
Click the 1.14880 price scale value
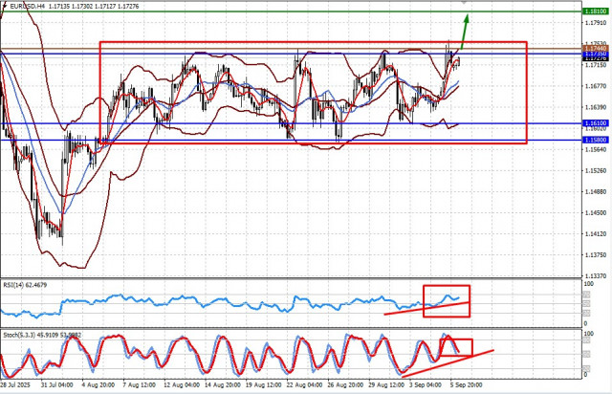[x=596, y=191]
